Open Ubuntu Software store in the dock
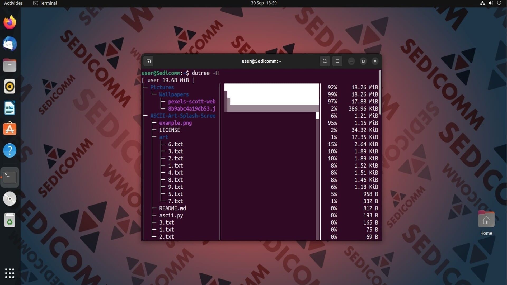Screen dimensions: 507x285 tap(10, 129)
